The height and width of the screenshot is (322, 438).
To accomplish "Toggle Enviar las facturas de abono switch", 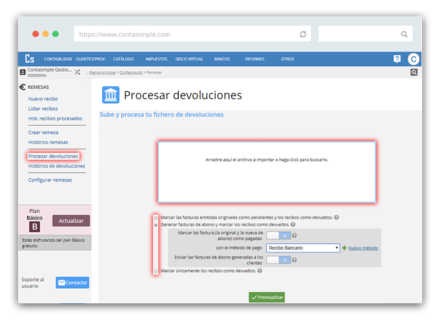I will [x=279, y=260].
